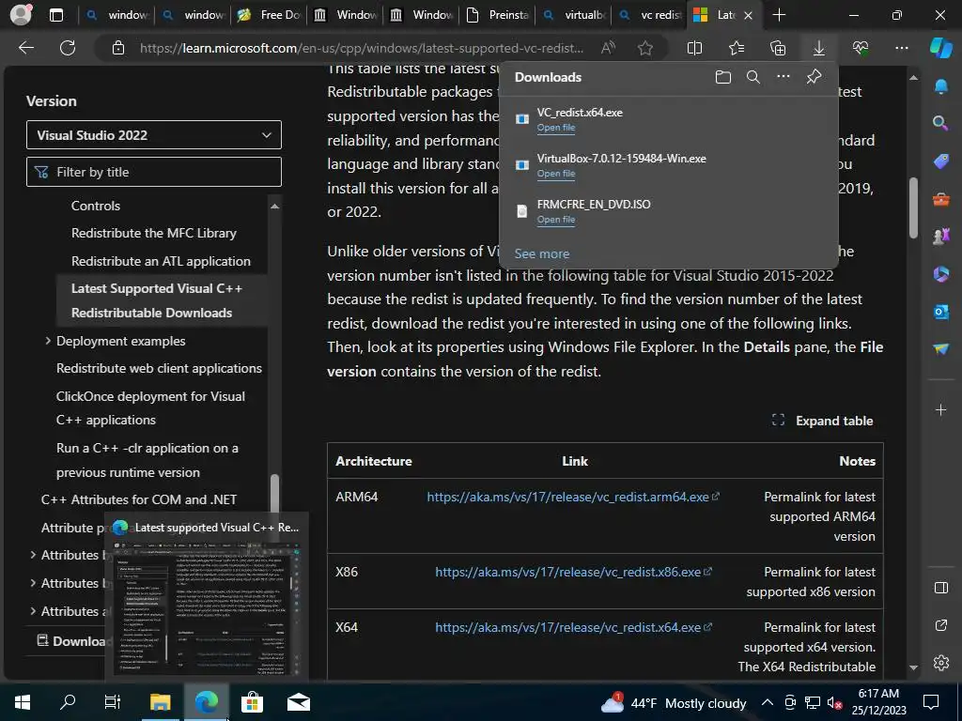Switch to the virtualbc search tab
The width and height of the screenshot is (962, 721).
573,15
